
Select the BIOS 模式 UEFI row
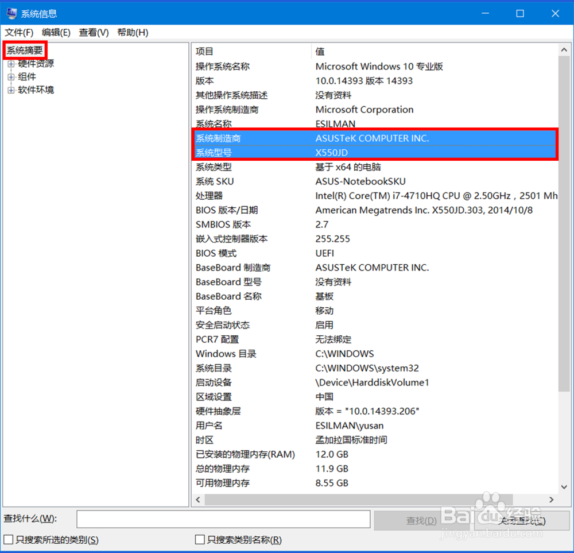[x=375, y=253]
